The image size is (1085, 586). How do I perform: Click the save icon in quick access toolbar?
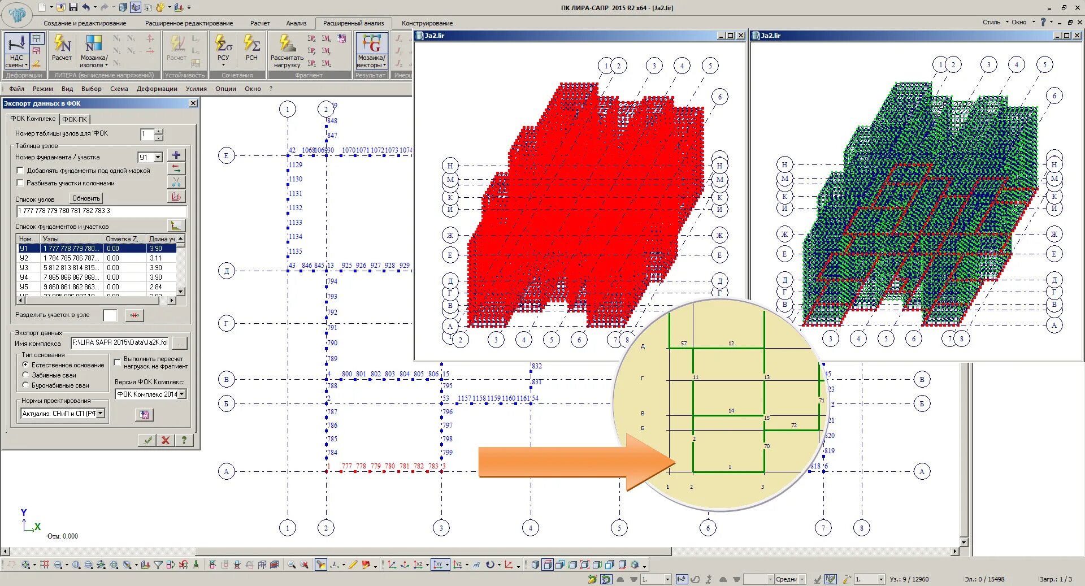click(73, 7)
